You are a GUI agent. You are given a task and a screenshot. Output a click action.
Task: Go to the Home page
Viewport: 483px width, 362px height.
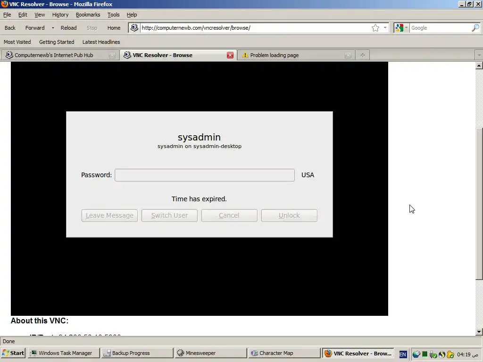click(x=114, y=28)
